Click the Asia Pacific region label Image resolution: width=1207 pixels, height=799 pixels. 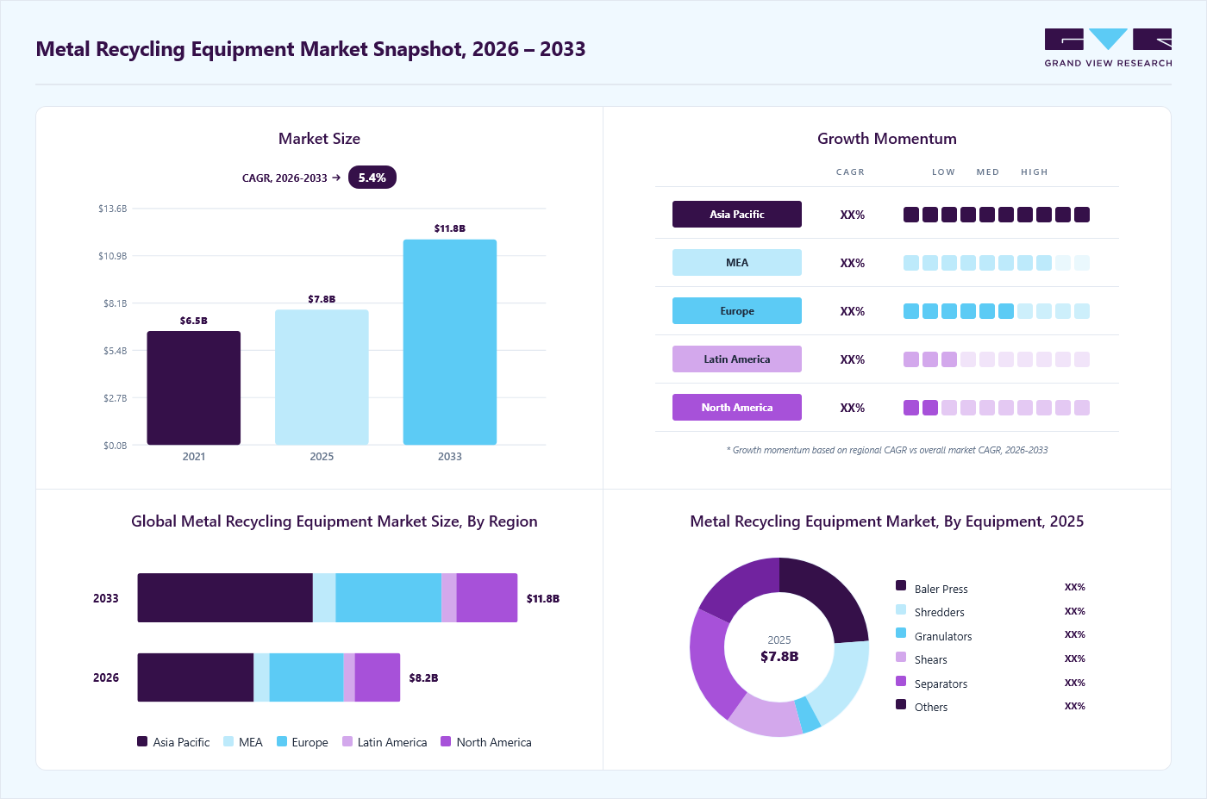click(737, 215)
